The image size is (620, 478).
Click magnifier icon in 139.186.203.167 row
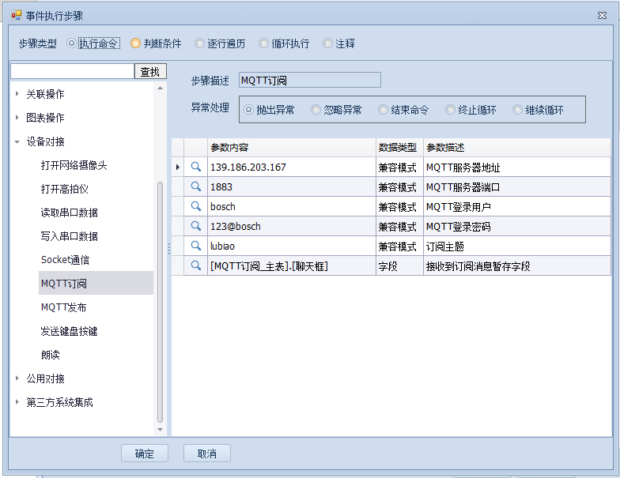[x=195, y=167]
